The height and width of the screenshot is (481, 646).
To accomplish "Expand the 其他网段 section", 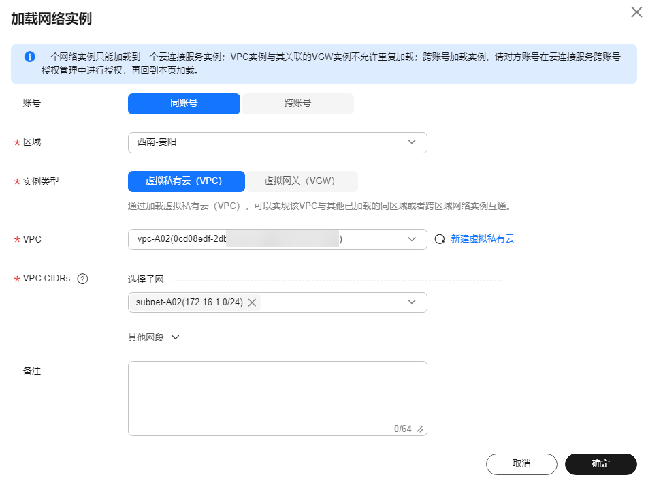I will click(x=153, y=337).
